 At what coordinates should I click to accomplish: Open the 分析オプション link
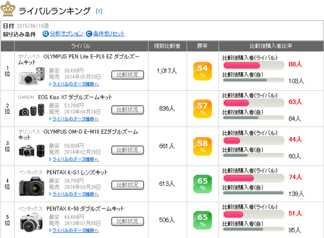[x=67, y=33]
